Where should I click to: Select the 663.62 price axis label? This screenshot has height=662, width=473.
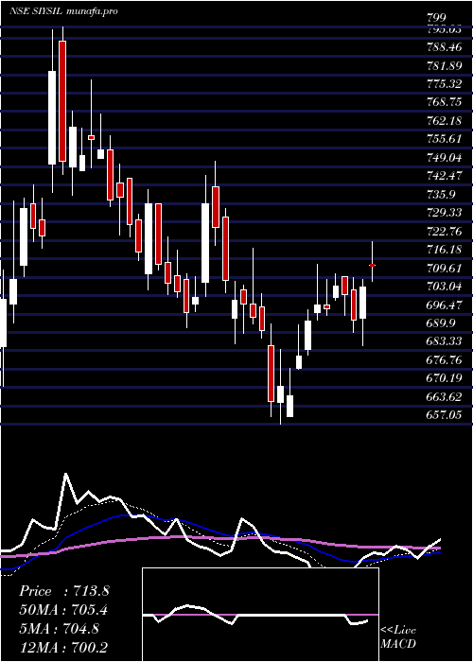[444, 396]
